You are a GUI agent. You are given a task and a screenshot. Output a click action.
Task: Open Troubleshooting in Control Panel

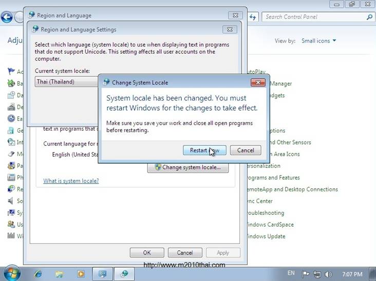(266, 213)
